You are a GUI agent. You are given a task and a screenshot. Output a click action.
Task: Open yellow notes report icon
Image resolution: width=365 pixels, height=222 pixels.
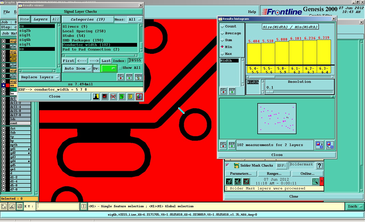[x=130, y=97]
